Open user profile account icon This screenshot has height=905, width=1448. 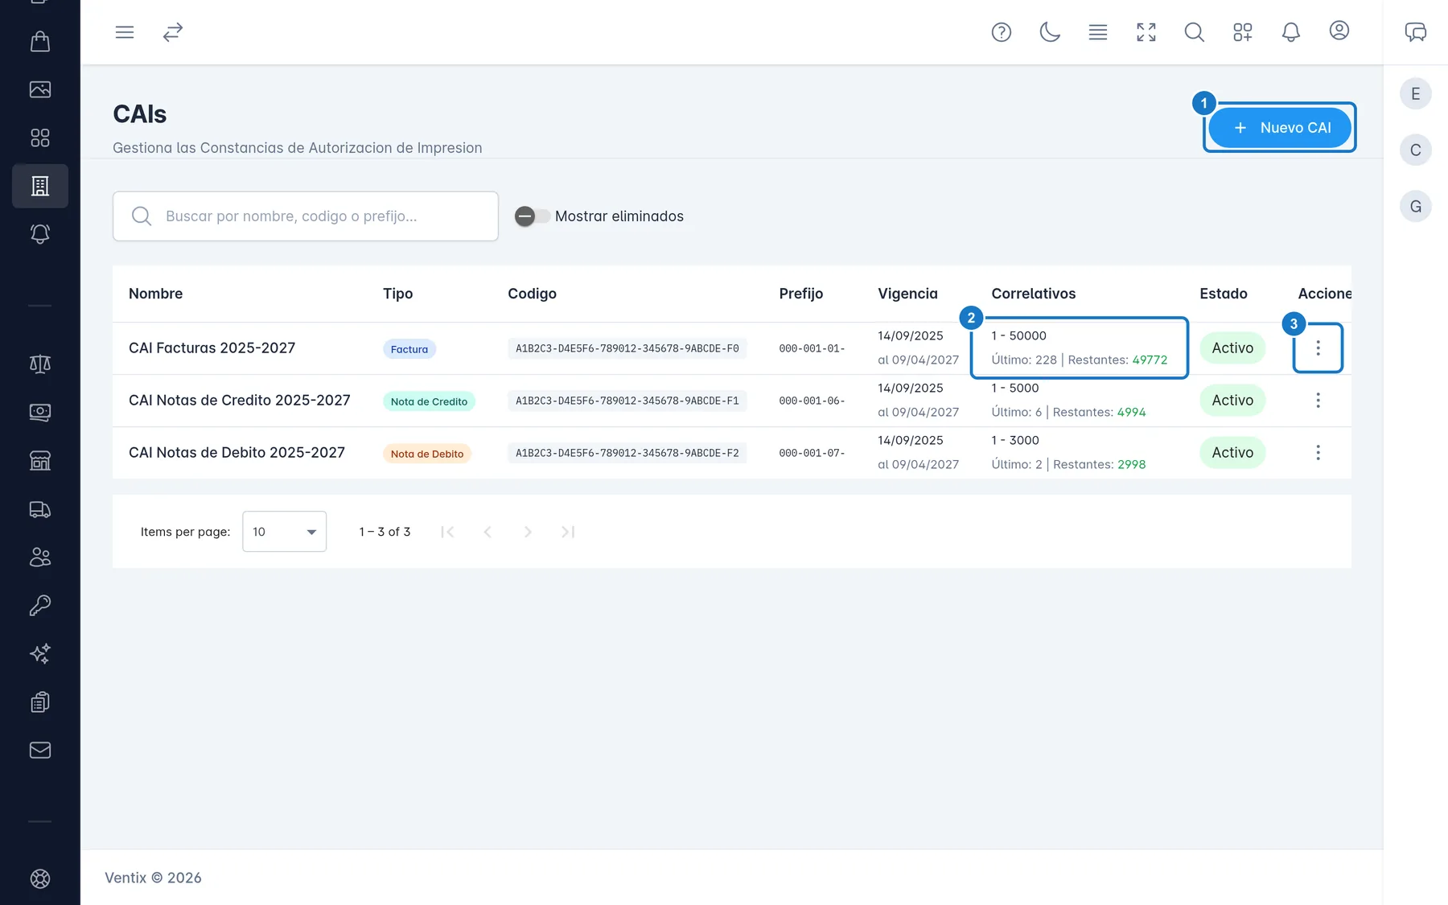[1339, 31]
